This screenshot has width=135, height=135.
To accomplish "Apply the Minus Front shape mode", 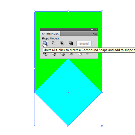I will pyautogui.click(x=53, y=43).
